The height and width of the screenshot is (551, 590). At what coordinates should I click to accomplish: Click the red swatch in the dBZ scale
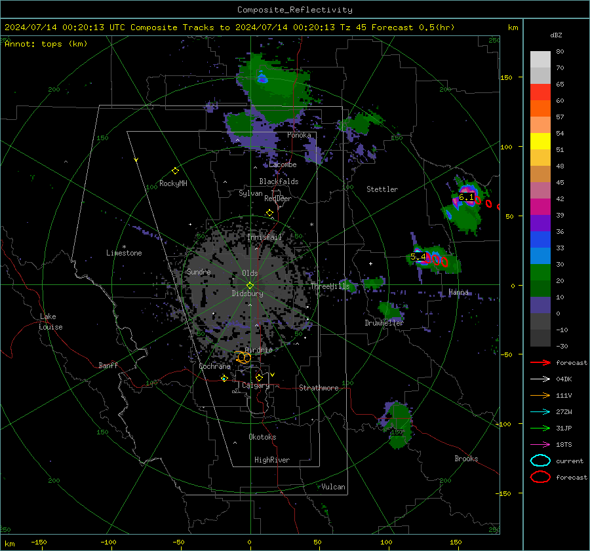click(540, 92)
